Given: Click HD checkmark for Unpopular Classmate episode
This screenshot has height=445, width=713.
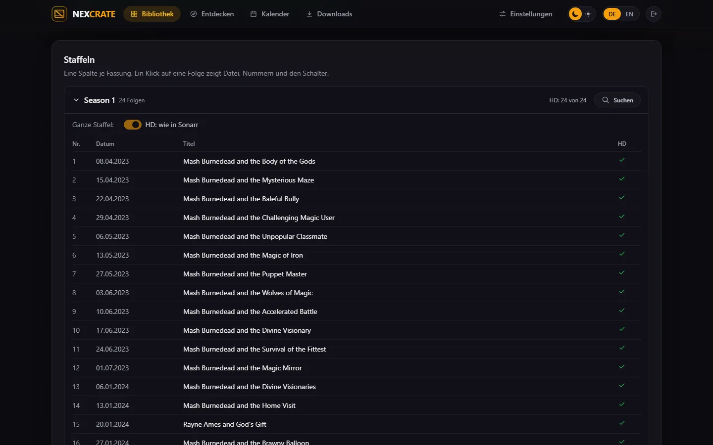Looking at the screenshot, I should coord(622,235).
